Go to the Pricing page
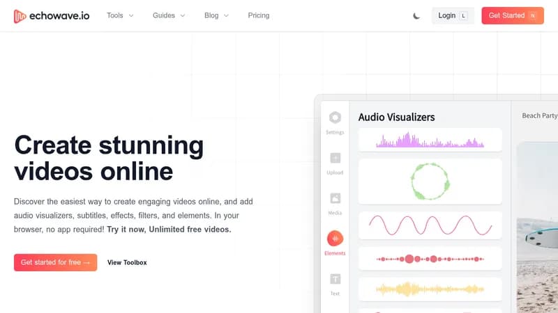The image size is (558, 313). tap(259, 15)
